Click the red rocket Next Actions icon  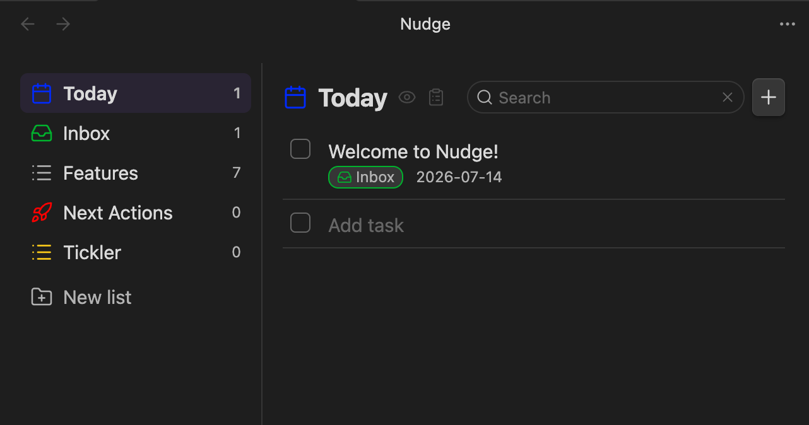click(x=42, y=212)
